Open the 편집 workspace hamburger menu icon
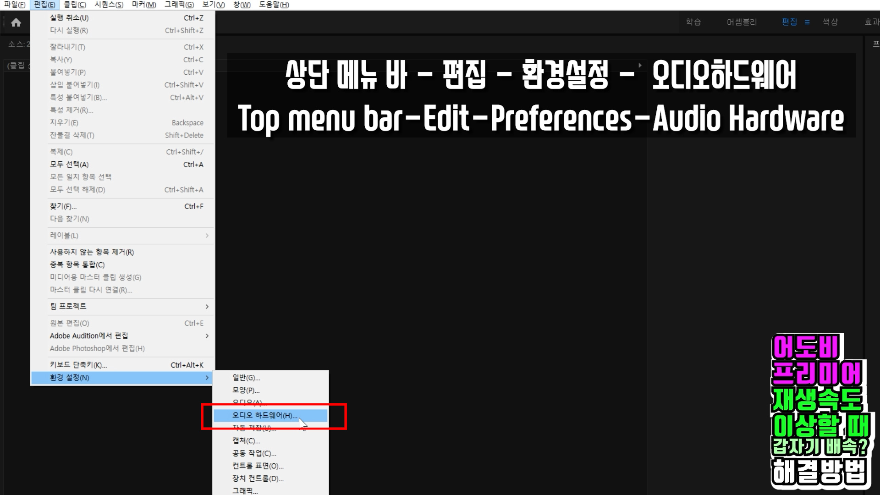The image size is (880, 495). (x=807, y=22)
